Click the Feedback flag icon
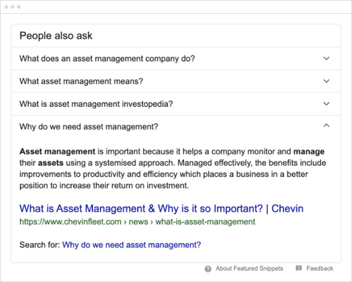This screenshot has height=282, width=352. (299, 268)
